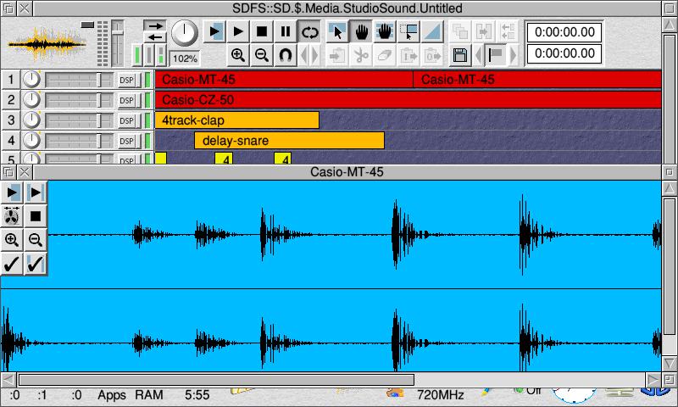The image size is (678, 407).
Task: Choose the single hand move tool
Action: (361, 32)
